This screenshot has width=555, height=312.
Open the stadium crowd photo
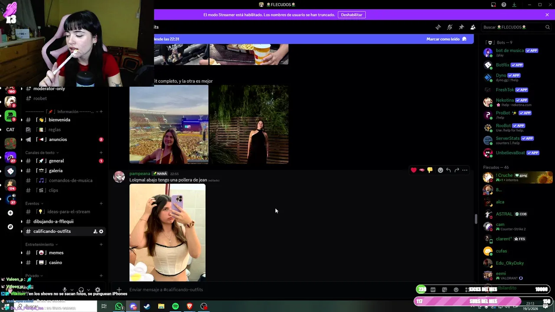[x=169, y=124]
